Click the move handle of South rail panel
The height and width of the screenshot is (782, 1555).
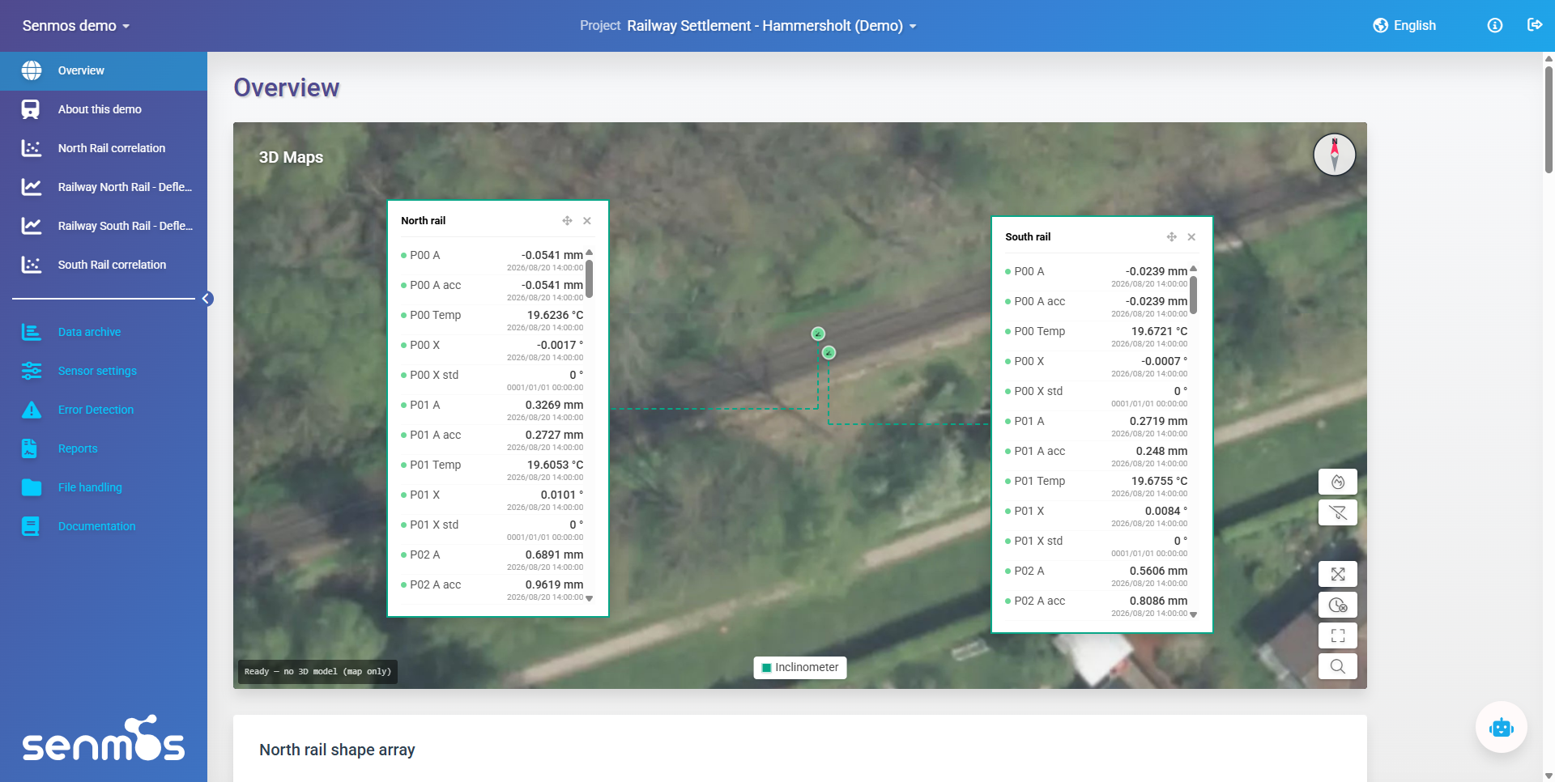pyautogui.click(x=1171, y=237)
